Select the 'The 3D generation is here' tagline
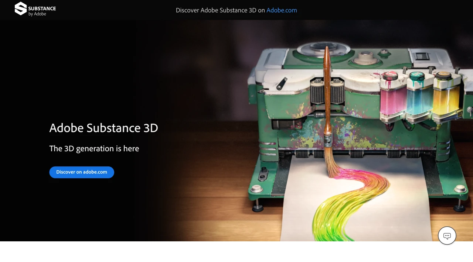The height and width of the screenshot is (262, 473). click(x=94, y=148)
